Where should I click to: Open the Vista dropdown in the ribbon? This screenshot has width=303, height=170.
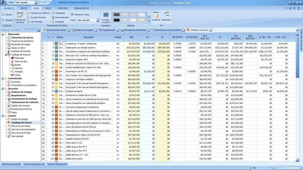click(98, 20)
